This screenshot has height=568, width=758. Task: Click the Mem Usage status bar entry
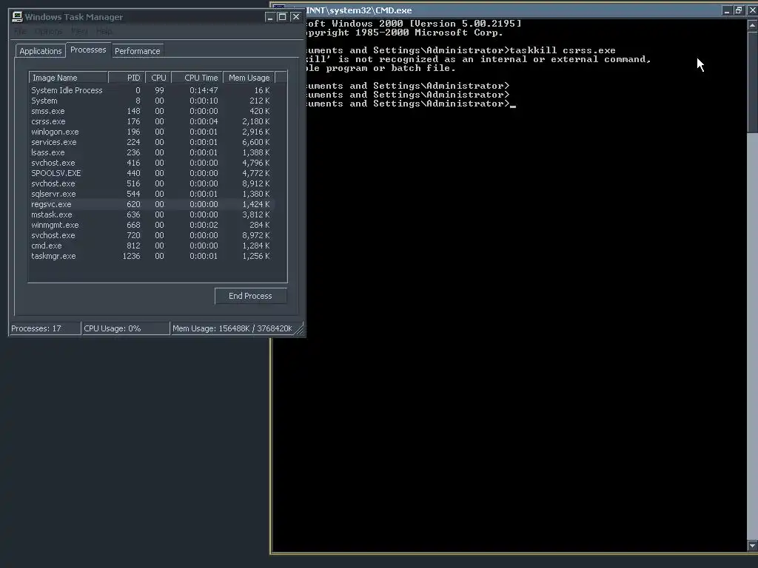[x=232, y=328]
